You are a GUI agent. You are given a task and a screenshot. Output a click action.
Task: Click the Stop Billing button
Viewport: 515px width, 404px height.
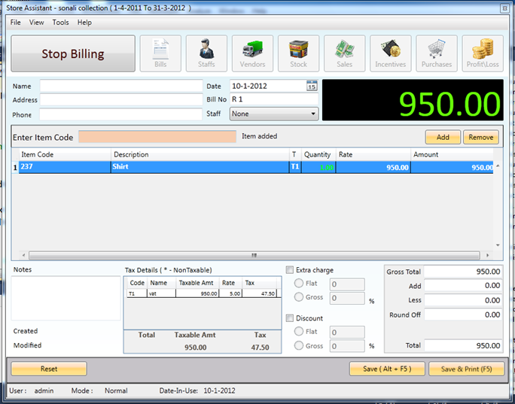tap(73, 53)
